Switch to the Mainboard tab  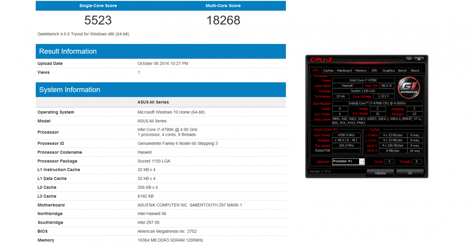tap(345, 71)
